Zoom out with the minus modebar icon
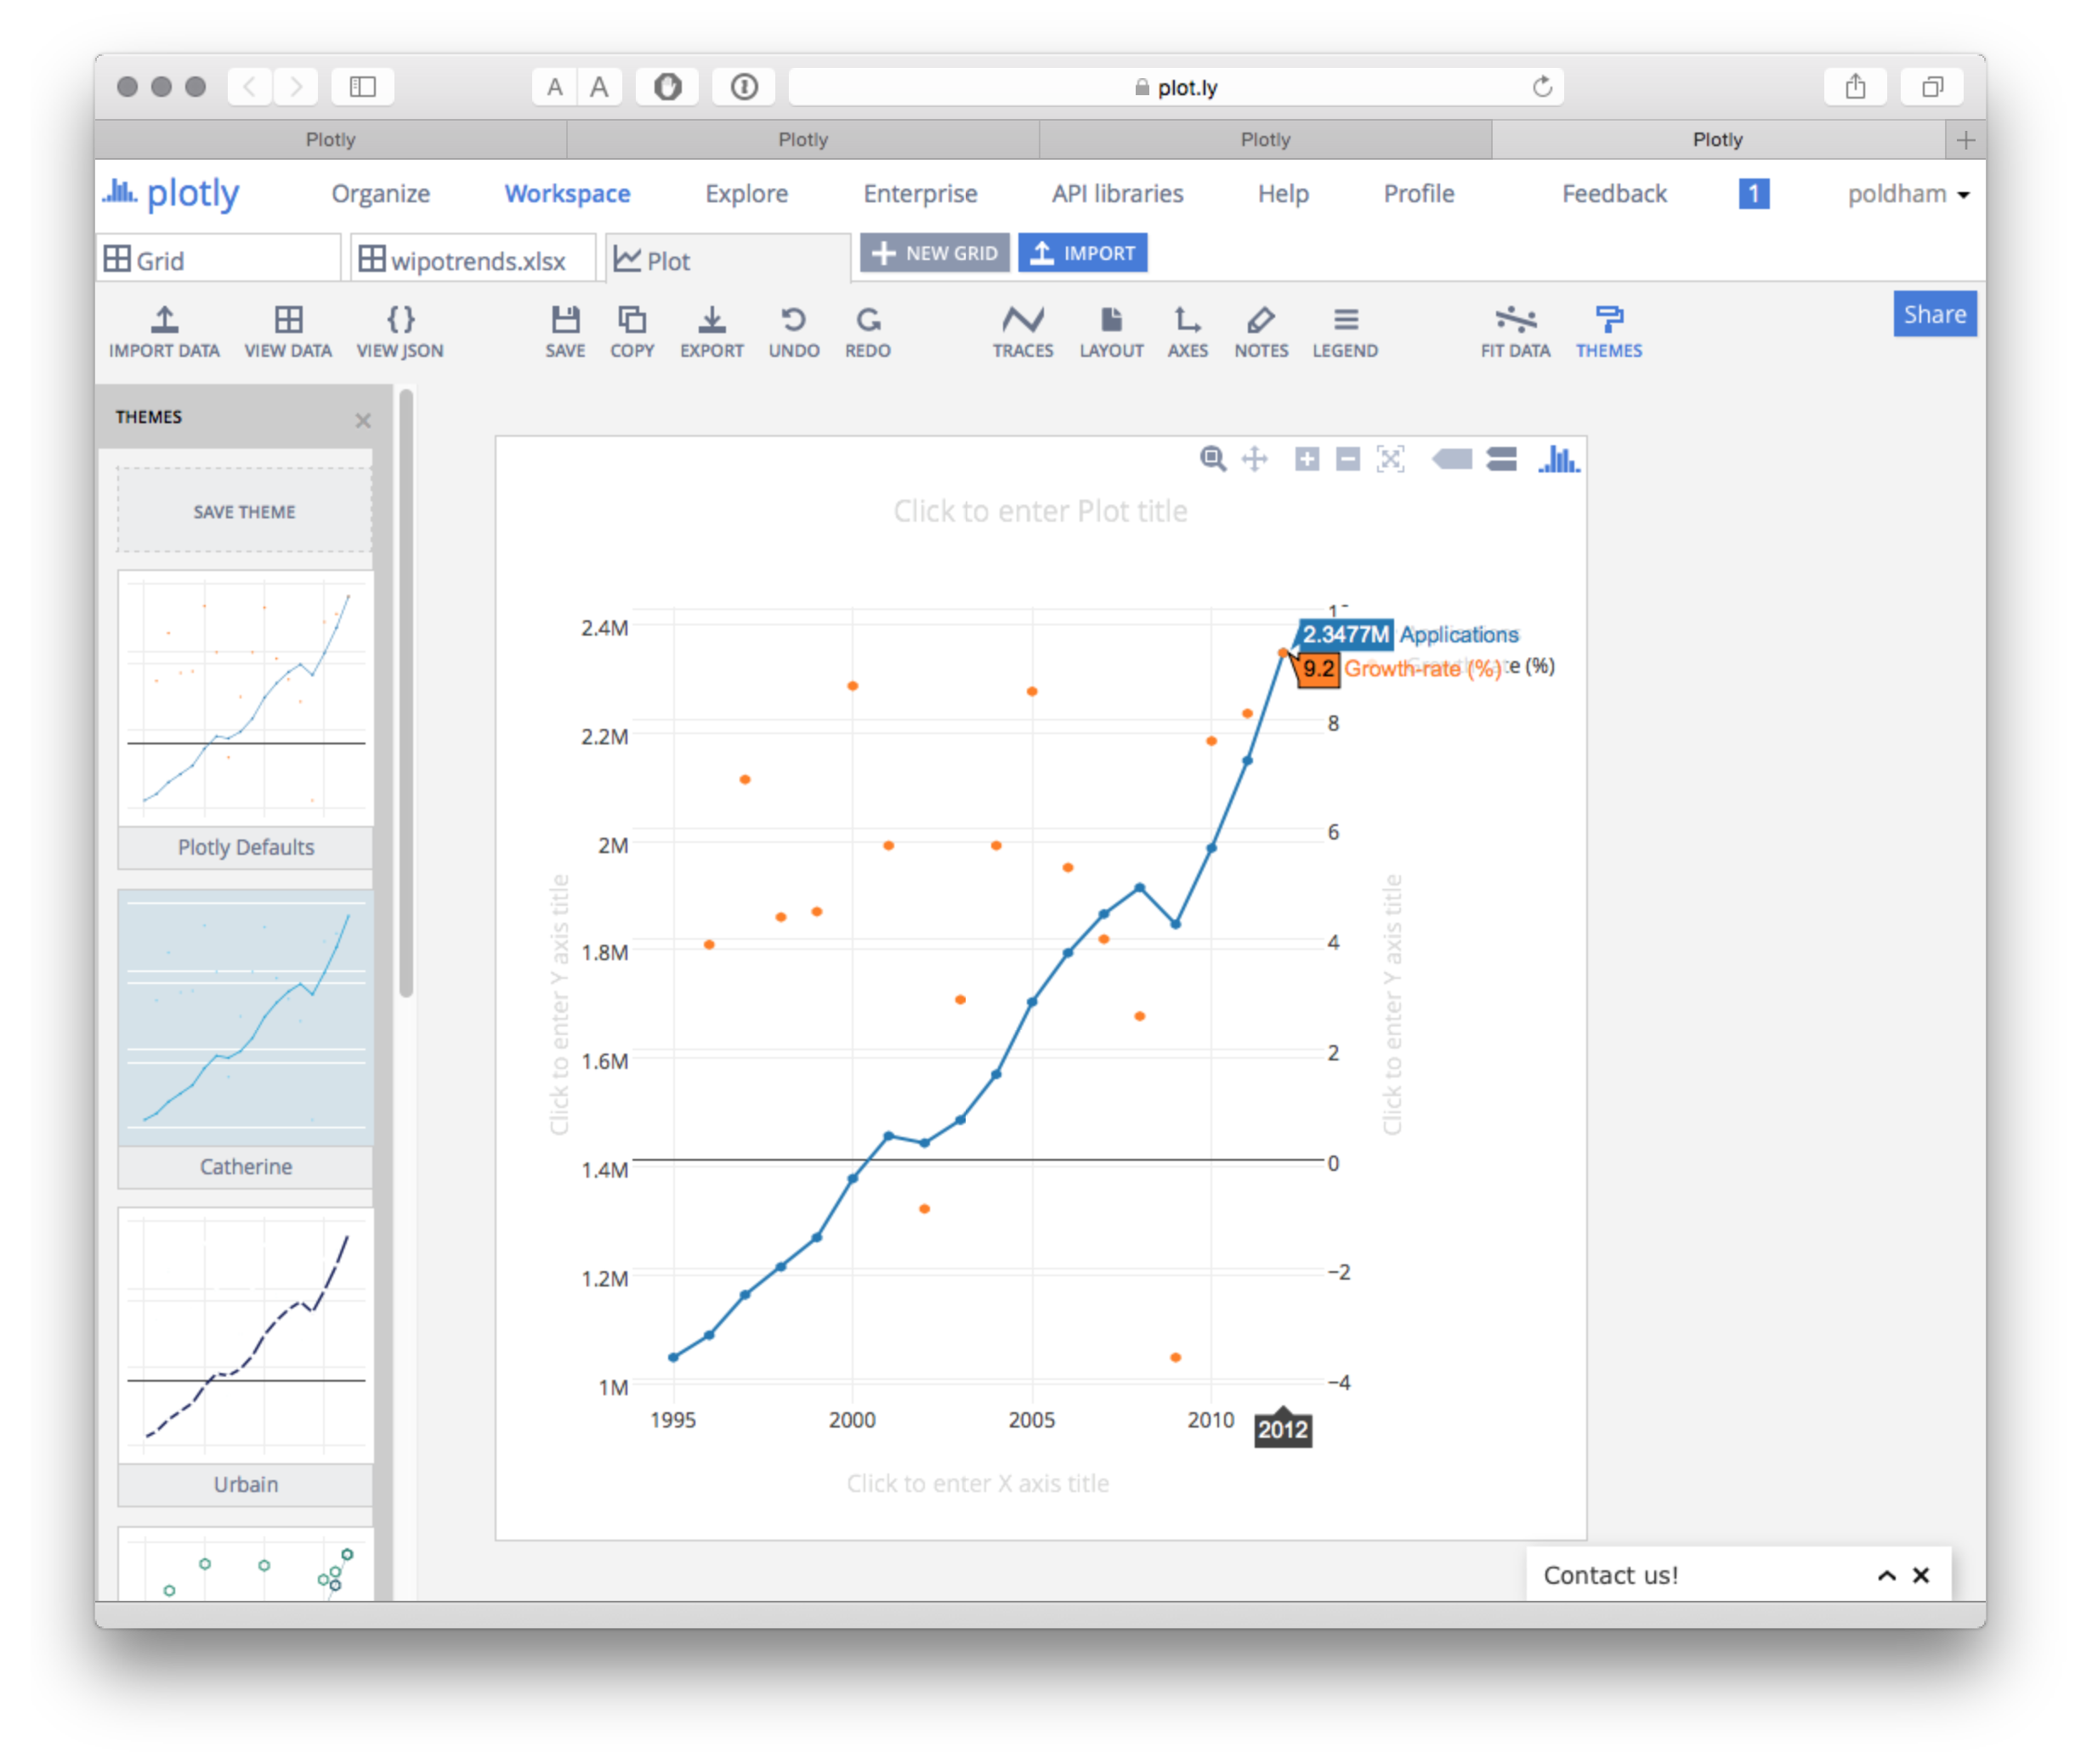Viewport: 2081px width, 1764px height. click(1347, 459)
